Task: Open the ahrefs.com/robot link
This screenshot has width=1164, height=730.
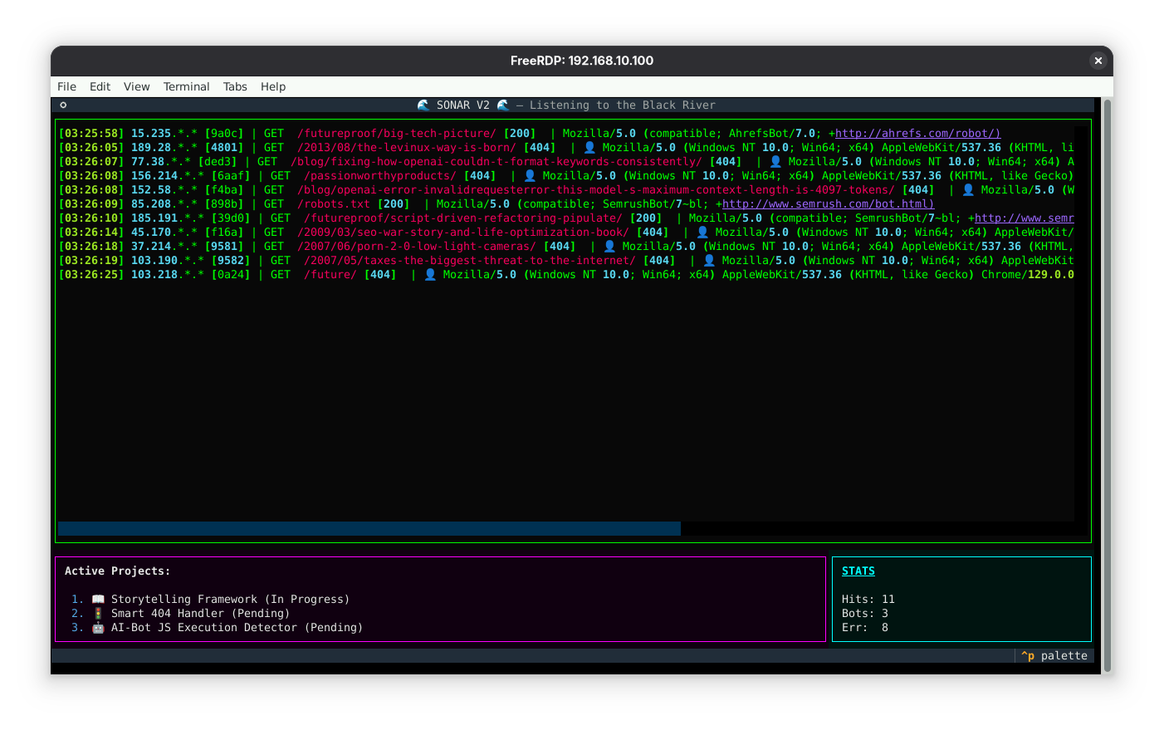Action: (x=917, y=133)
